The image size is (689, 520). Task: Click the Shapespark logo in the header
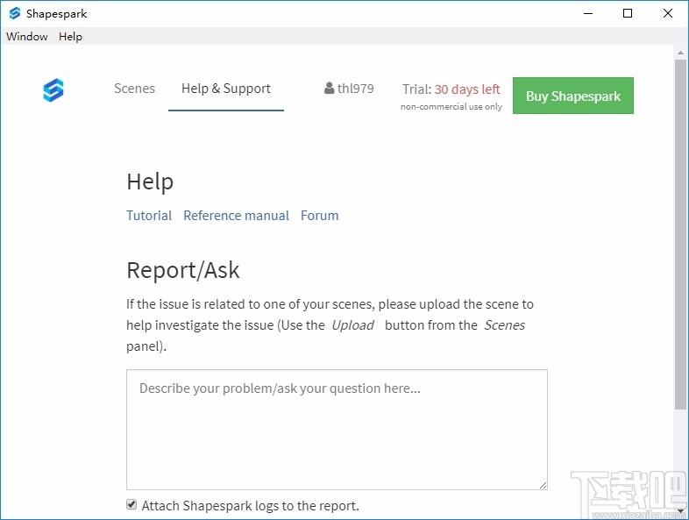53,90
